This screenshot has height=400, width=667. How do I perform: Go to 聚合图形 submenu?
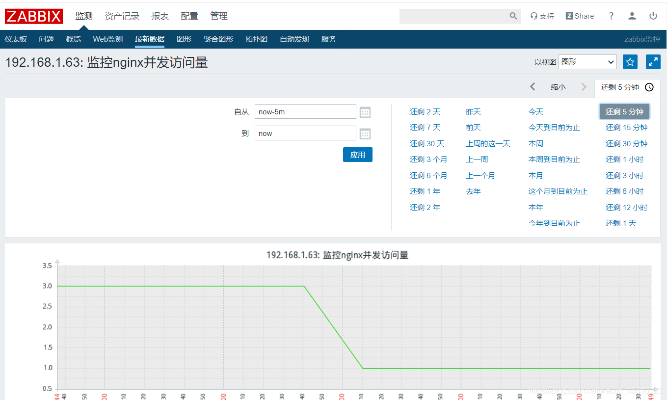(x=218, y=39)
